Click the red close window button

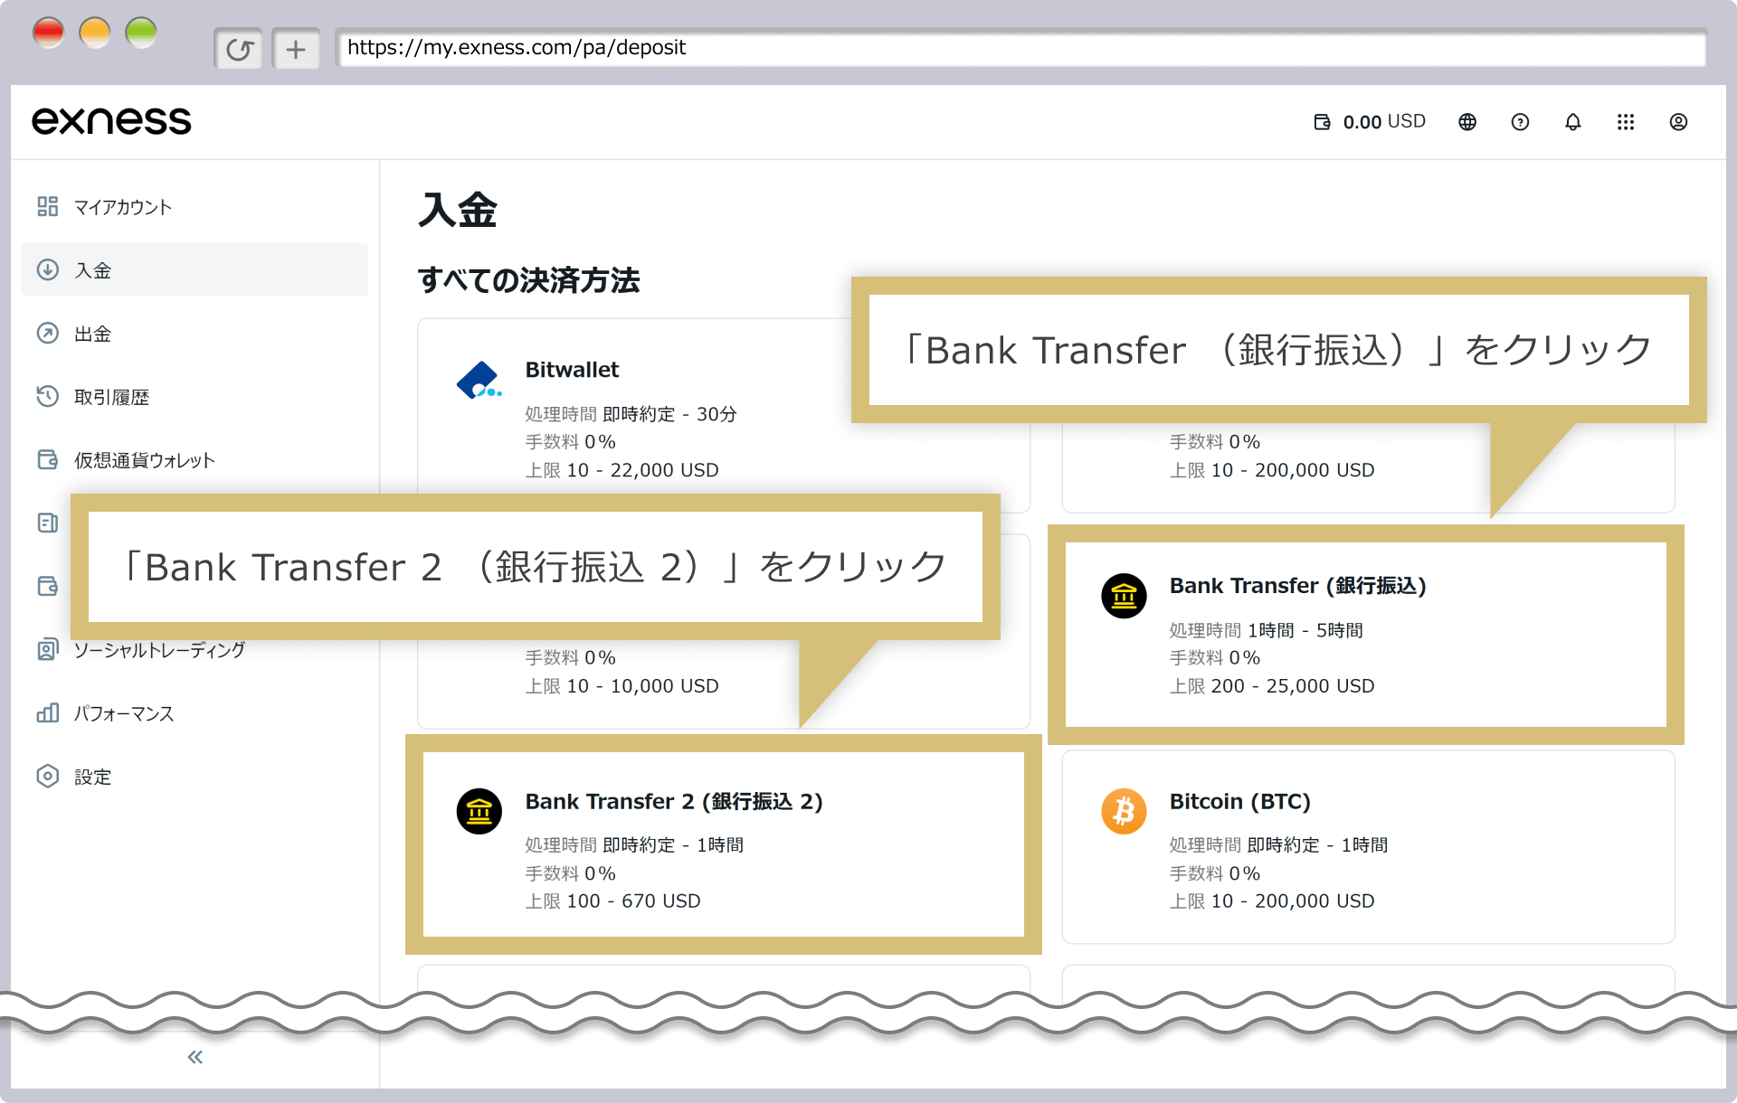pos(48,33)
